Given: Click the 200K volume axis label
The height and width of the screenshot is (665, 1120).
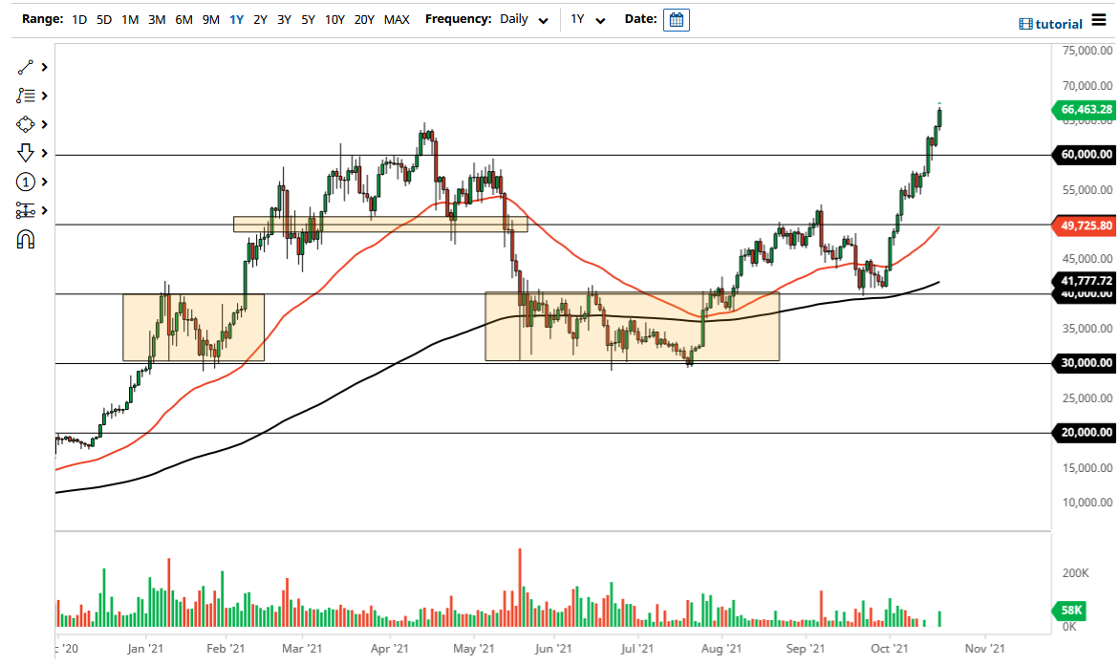Looking at the screenshot, I should pyautogui.click(x=1076, y=573).
